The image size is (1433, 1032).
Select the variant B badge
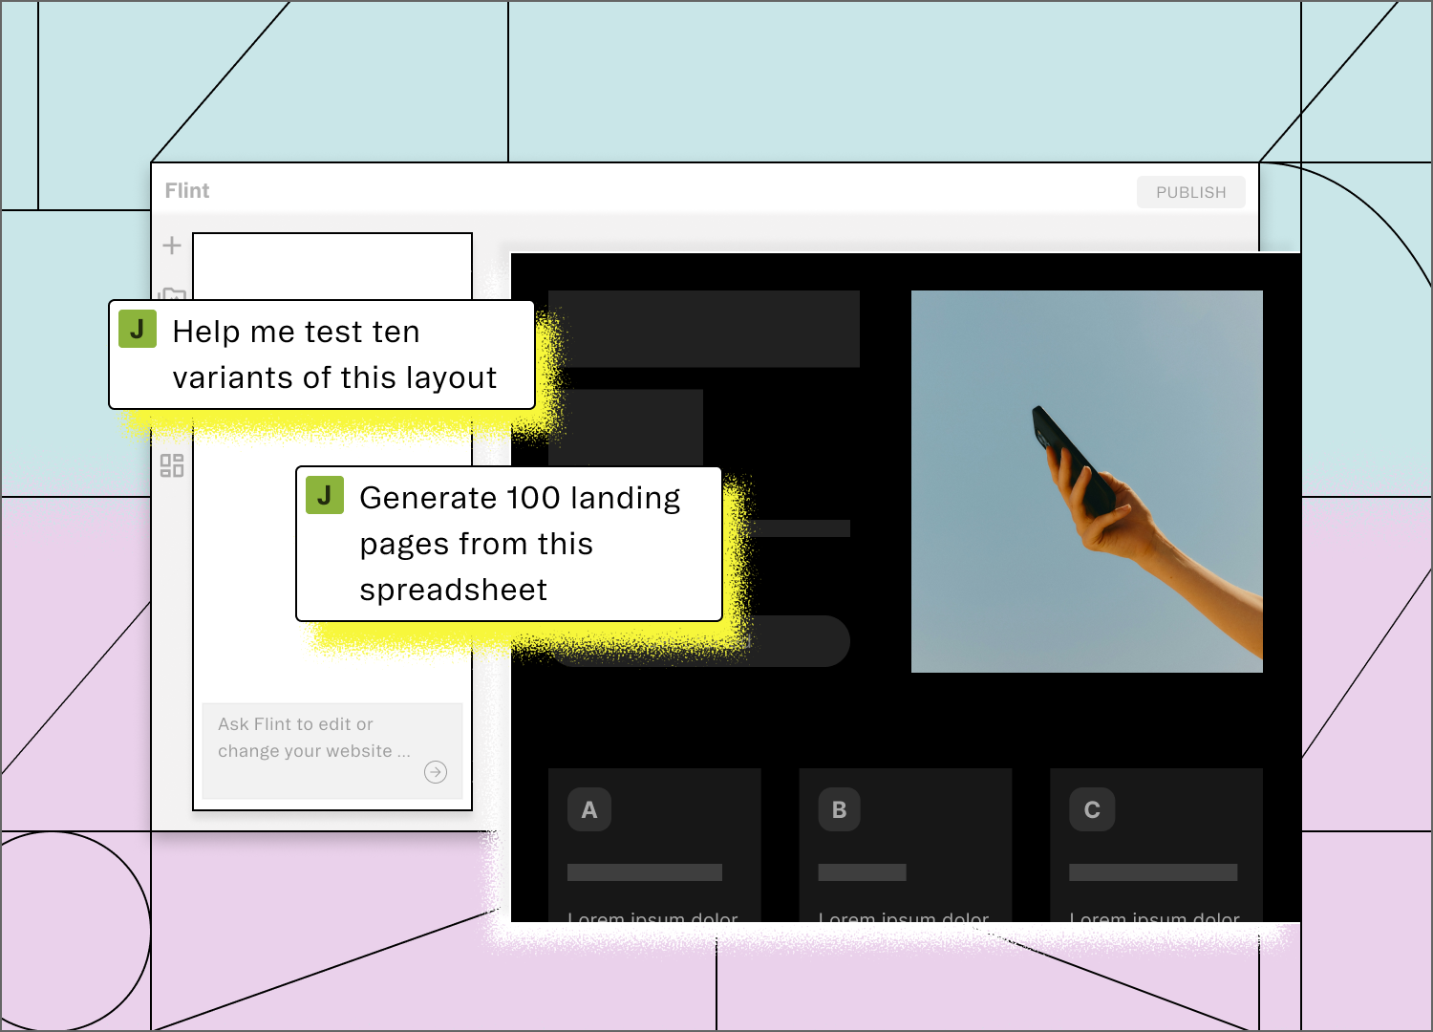click(x=839, y=808)
